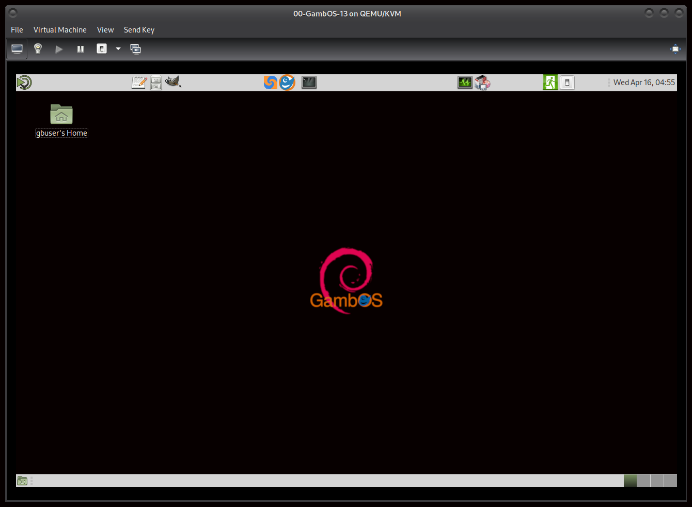
Task: Click the clock showing Wed Apr 16
Action: pos(643,83)
